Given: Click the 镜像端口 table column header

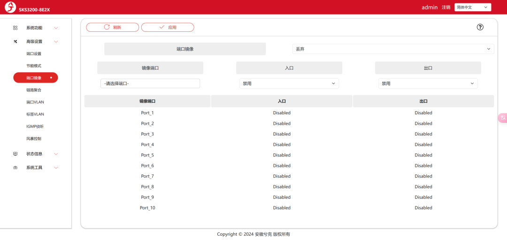Looking at the screenshot, I should click(147, 101).
